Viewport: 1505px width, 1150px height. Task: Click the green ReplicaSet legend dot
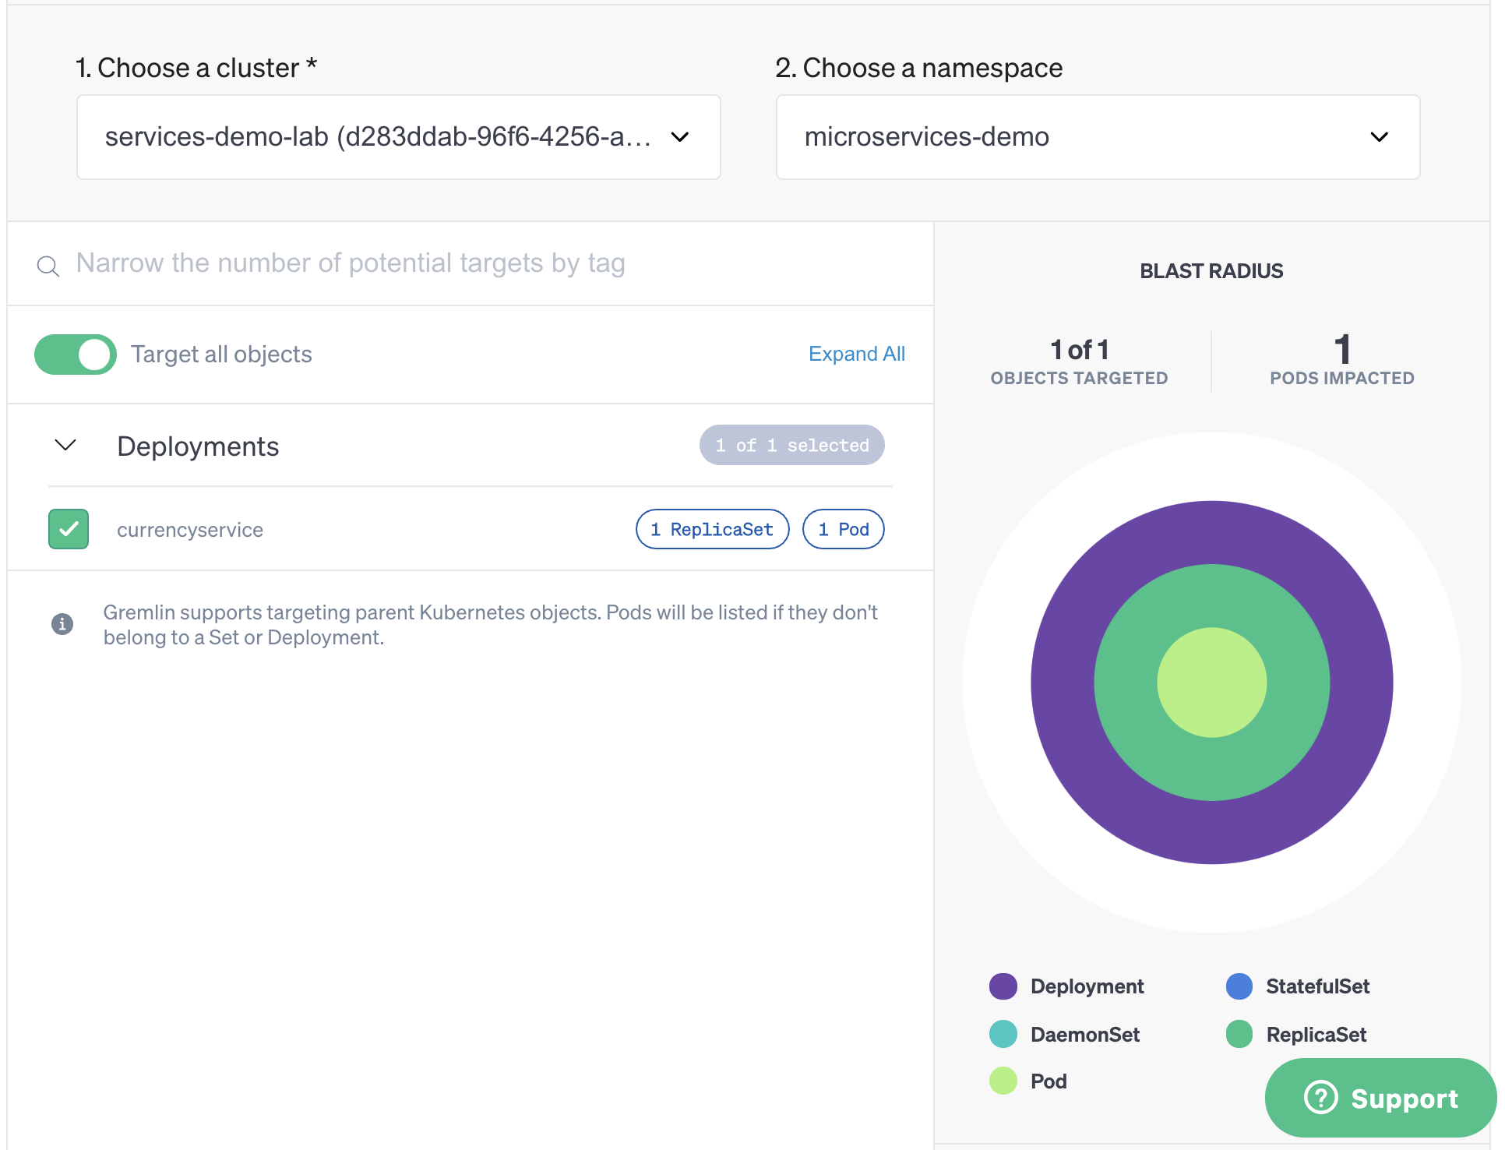[1239, 1034]
